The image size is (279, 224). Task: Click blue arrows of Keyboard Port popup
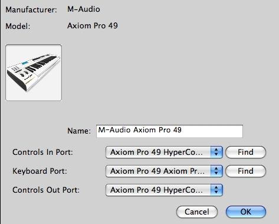click(x=216, y=171)
